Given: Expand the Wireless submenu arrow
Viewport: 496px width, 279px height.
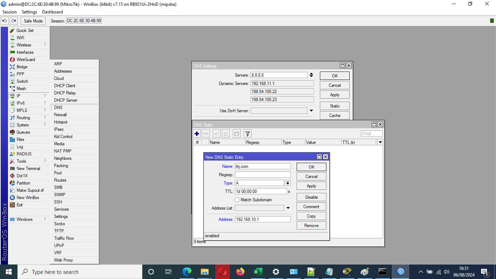Looking at the screenshot, I should (46, 45).
